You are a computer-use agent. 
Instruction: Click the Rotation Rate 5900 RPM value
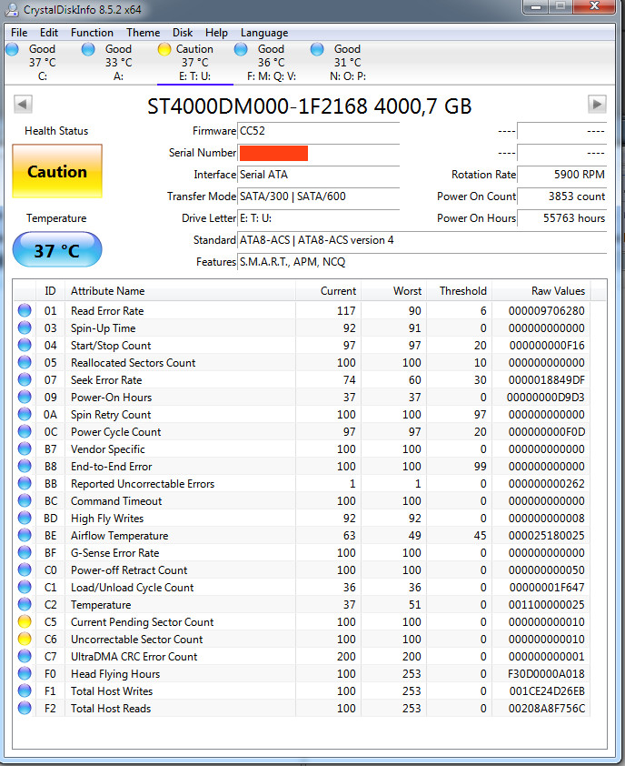tap(561, 175)
